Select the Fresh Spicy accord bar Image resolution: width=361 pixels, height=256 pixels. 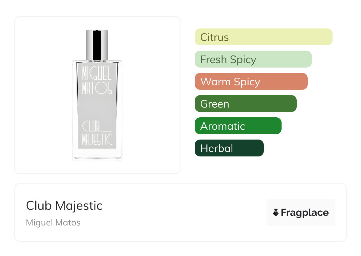[x=253, y=59]
